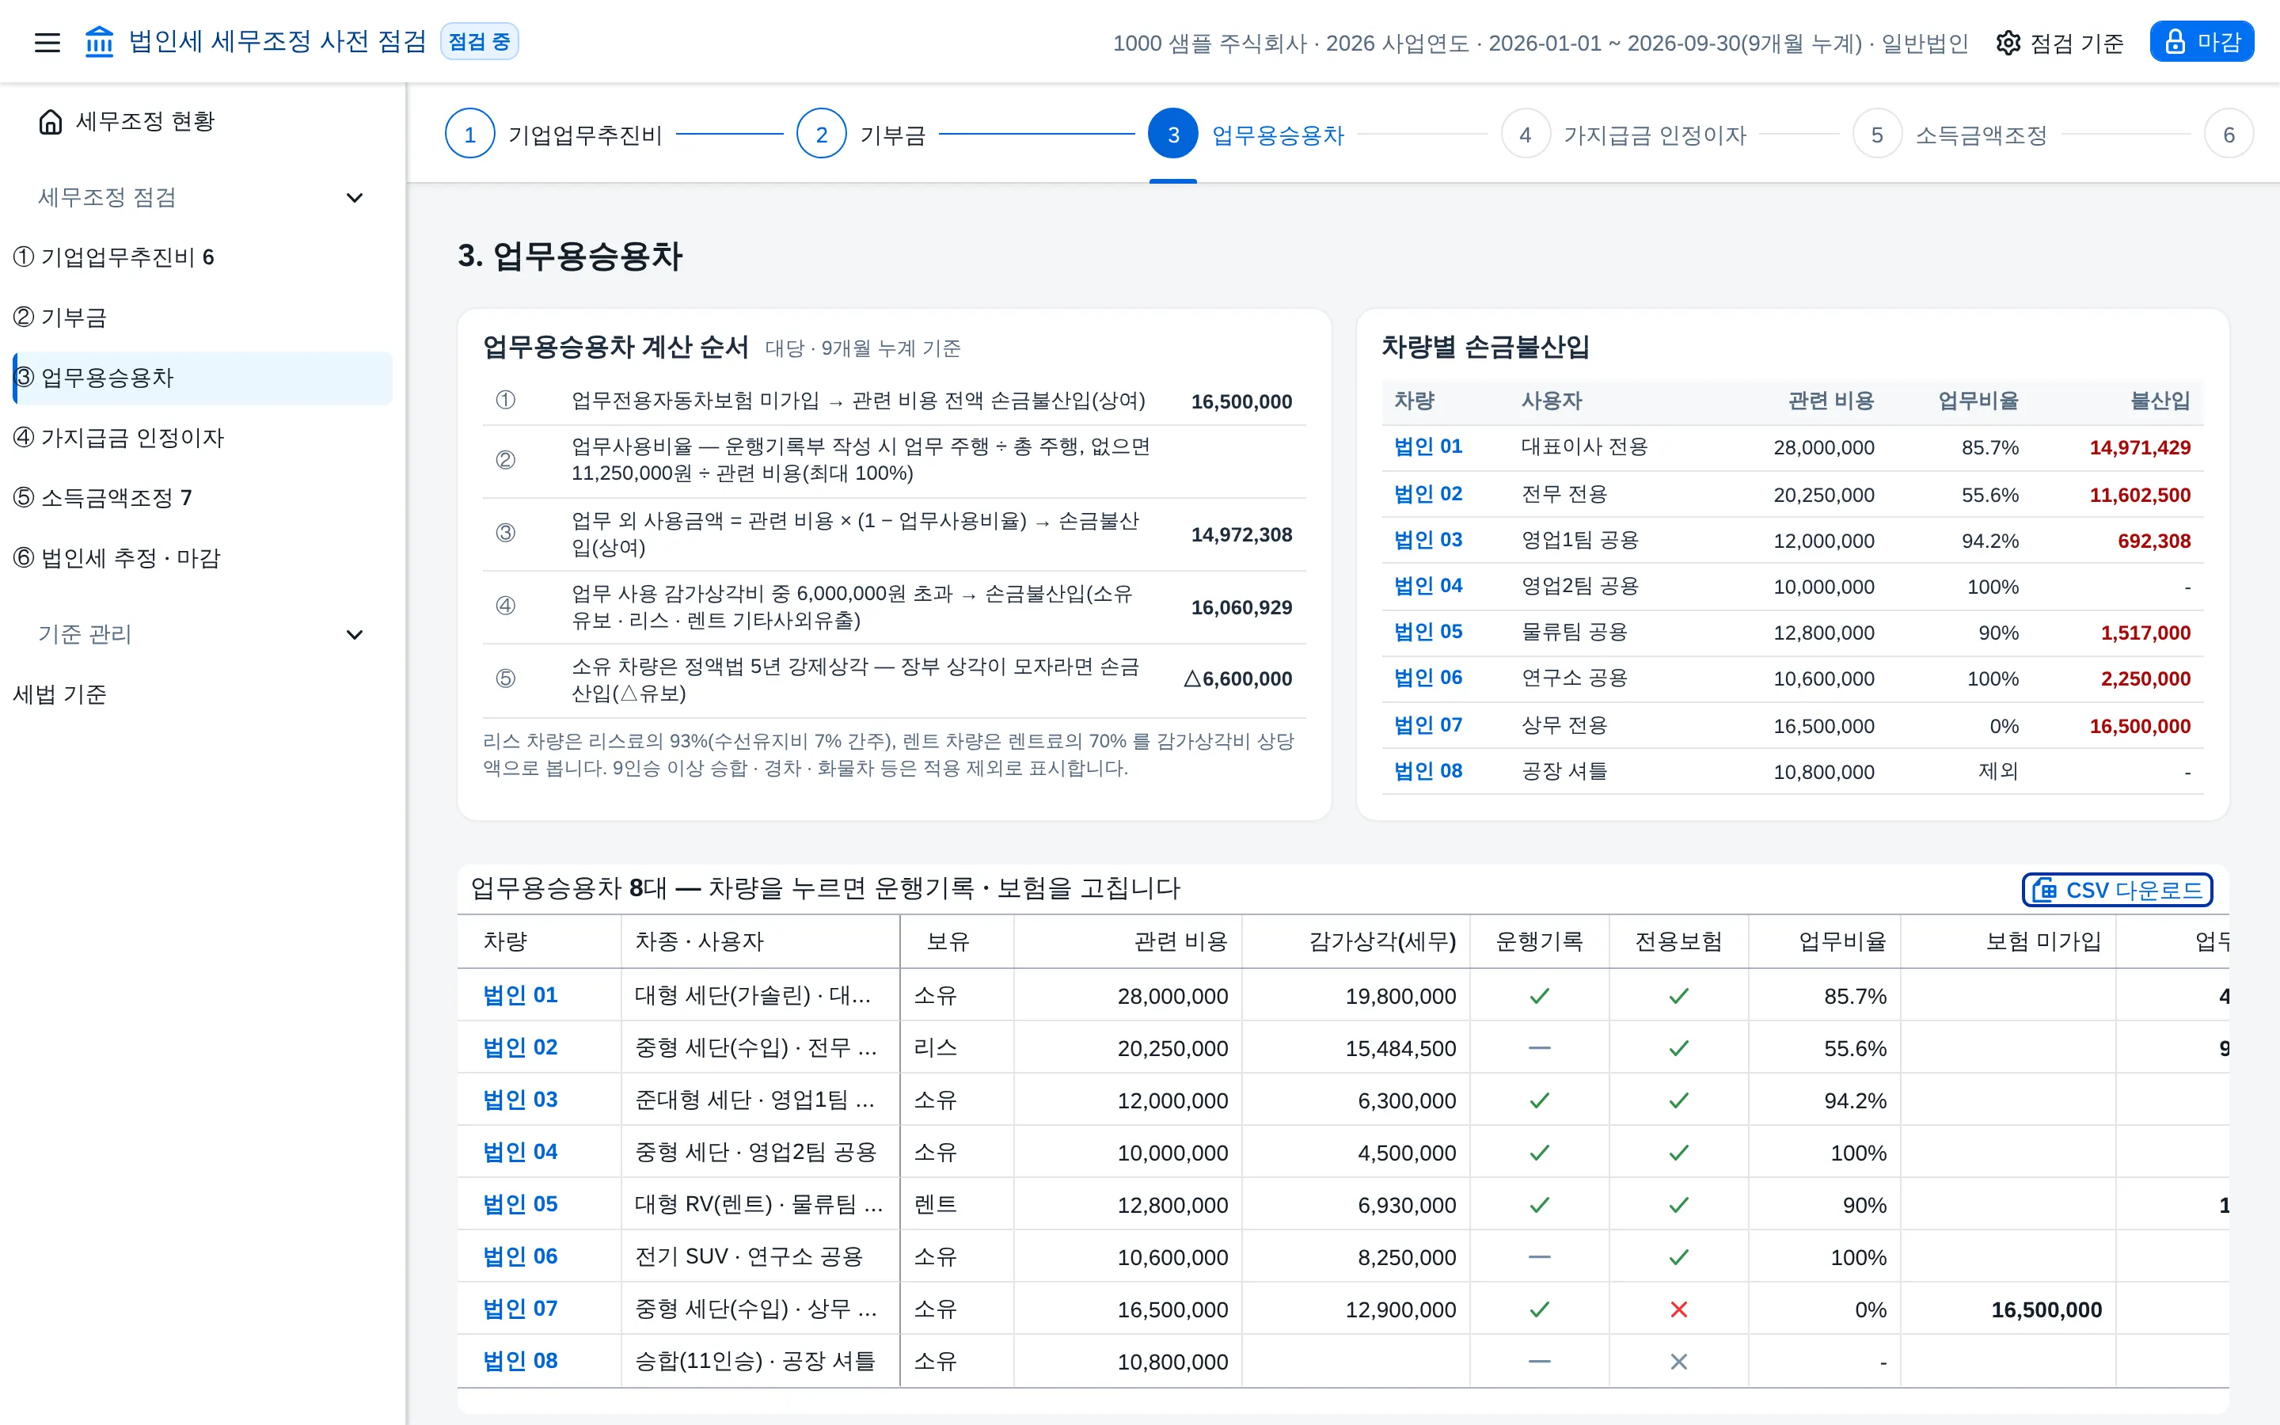Image resolution: width=2280 pixels, height=1425 pixels.
Task: Select ④ 가지급금 인정이자 sidebar item
Action: tap(203, 439)
